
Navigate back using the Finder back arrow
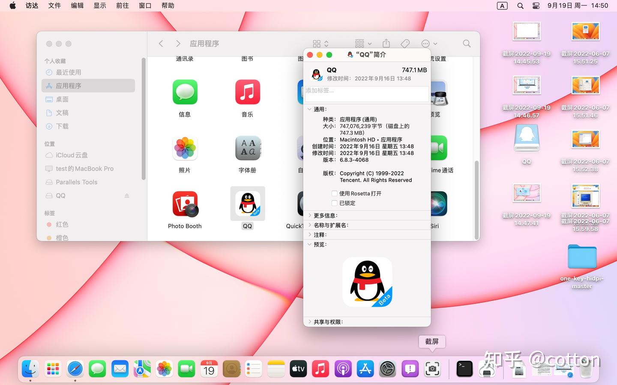coord(161,43)
